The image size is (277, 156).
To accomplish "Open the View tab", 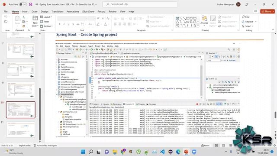I will (x=122, y=12).
